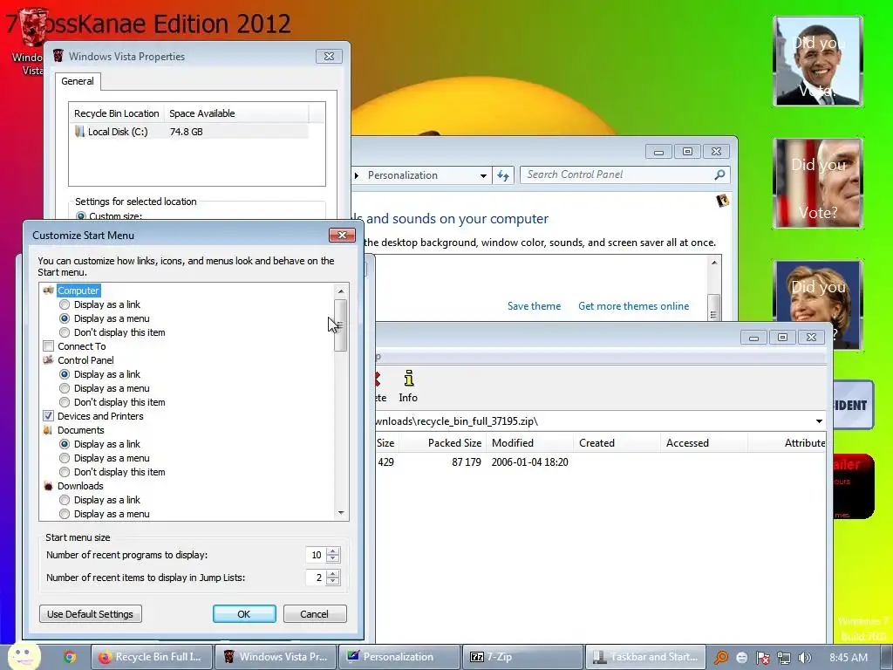Select the Local Disk (C:) drive icon
This screenshot has height=670, width=893.
click(x=79, y=132)
